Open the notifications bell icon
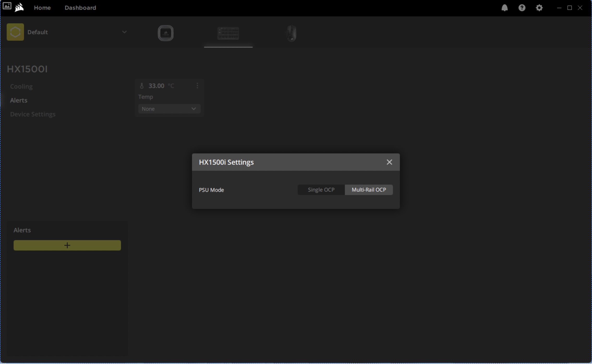The image size is (592, 364). click(504, 8)
